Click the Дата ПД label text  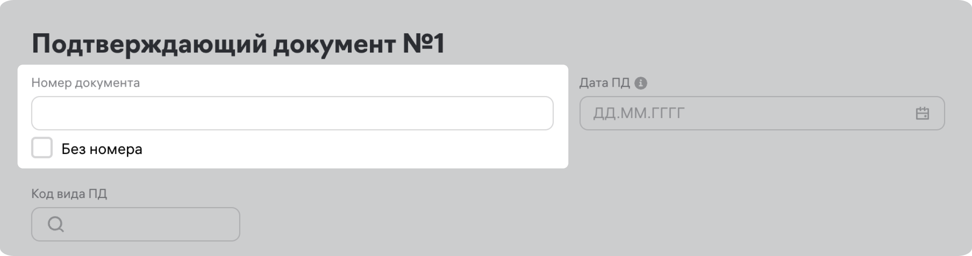[x=604, y=83]
